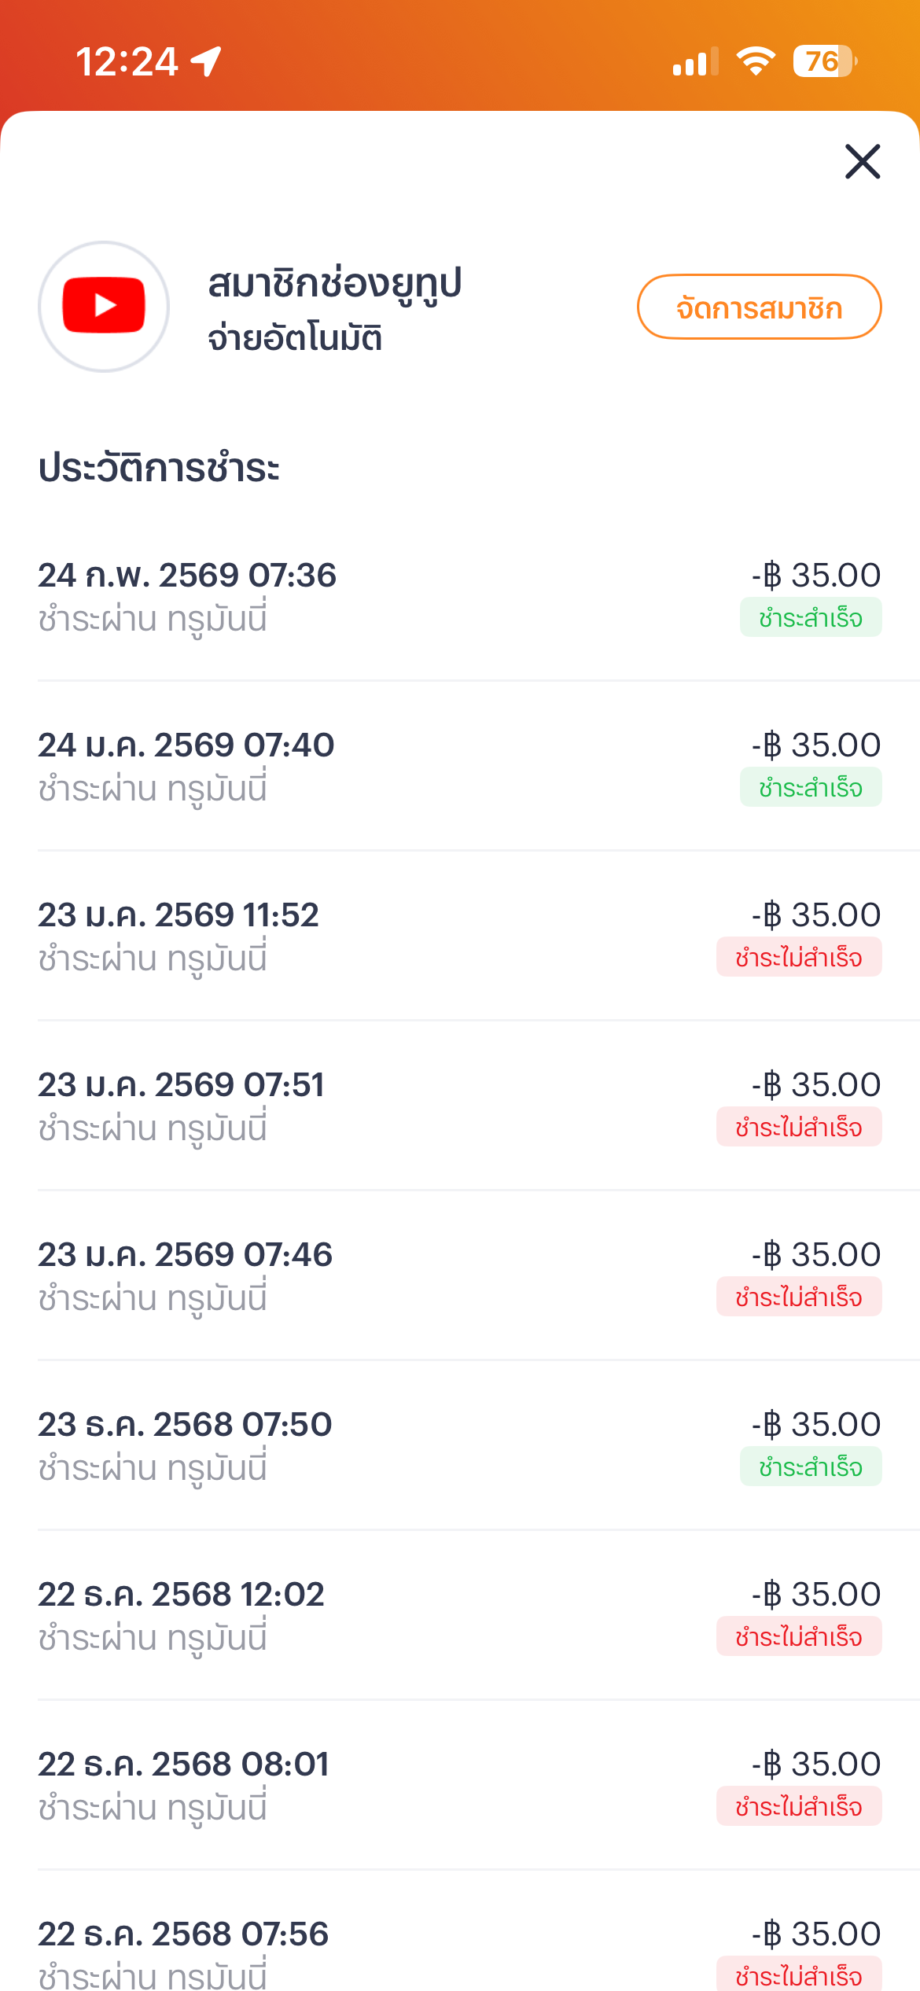Tap the location arrow in status bar

(x=206, y=61)
